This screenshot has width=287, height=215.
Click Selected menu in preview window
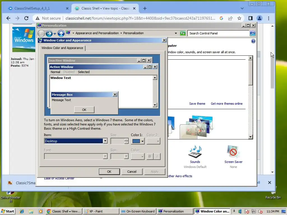click(84, 72)
